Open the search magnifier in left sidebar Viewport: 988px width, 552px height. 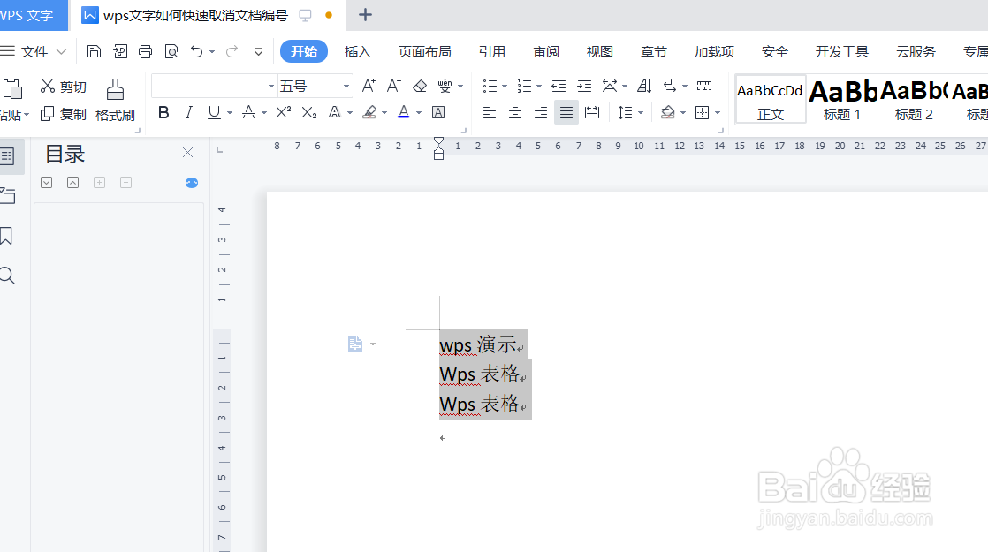8,275
